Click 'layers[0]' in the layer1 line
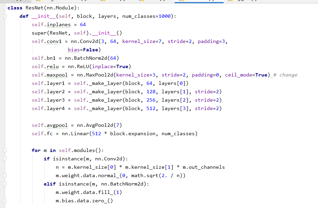Screen dimensions: 318x208 (x=172, y=84)
